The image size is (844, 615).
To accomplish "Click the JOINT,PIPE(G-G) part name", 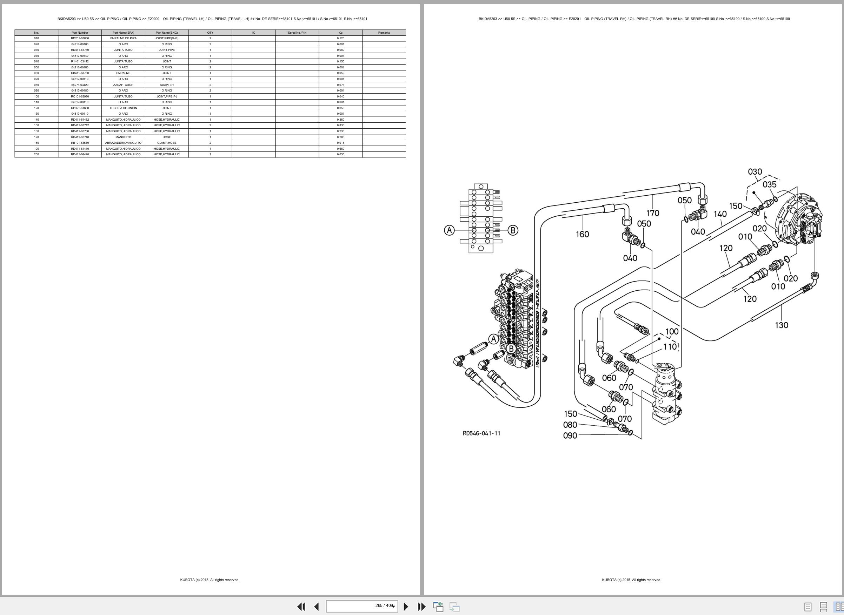I will [x=167, y=38].
